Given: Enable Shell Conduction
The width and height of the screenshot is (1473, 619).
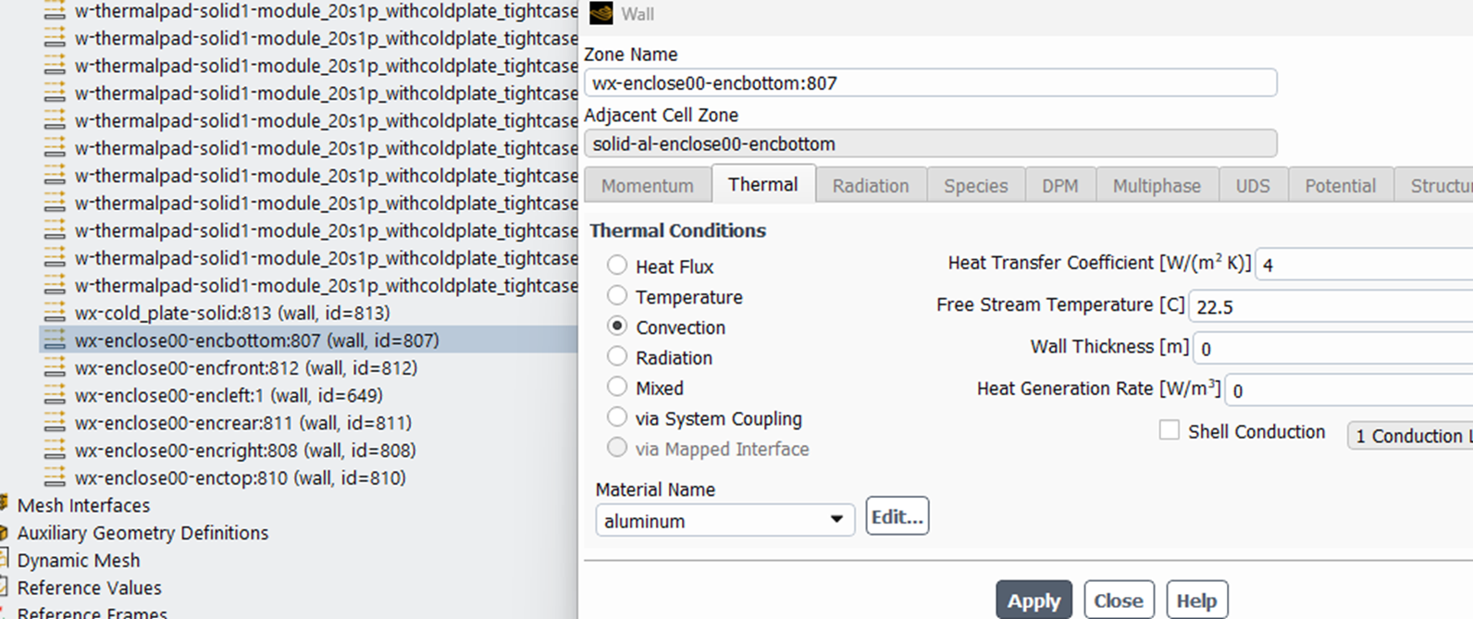Looking at the screenshot, I should 1169,429.
